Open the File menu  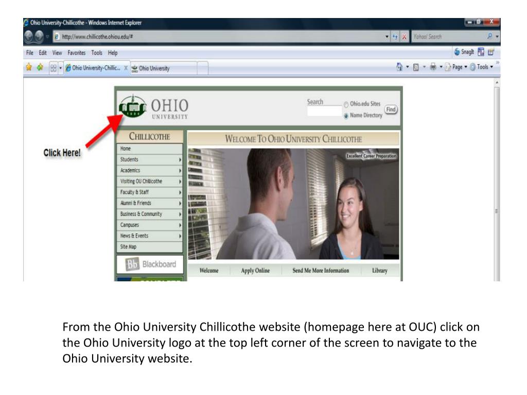click(x=29, y=53)
